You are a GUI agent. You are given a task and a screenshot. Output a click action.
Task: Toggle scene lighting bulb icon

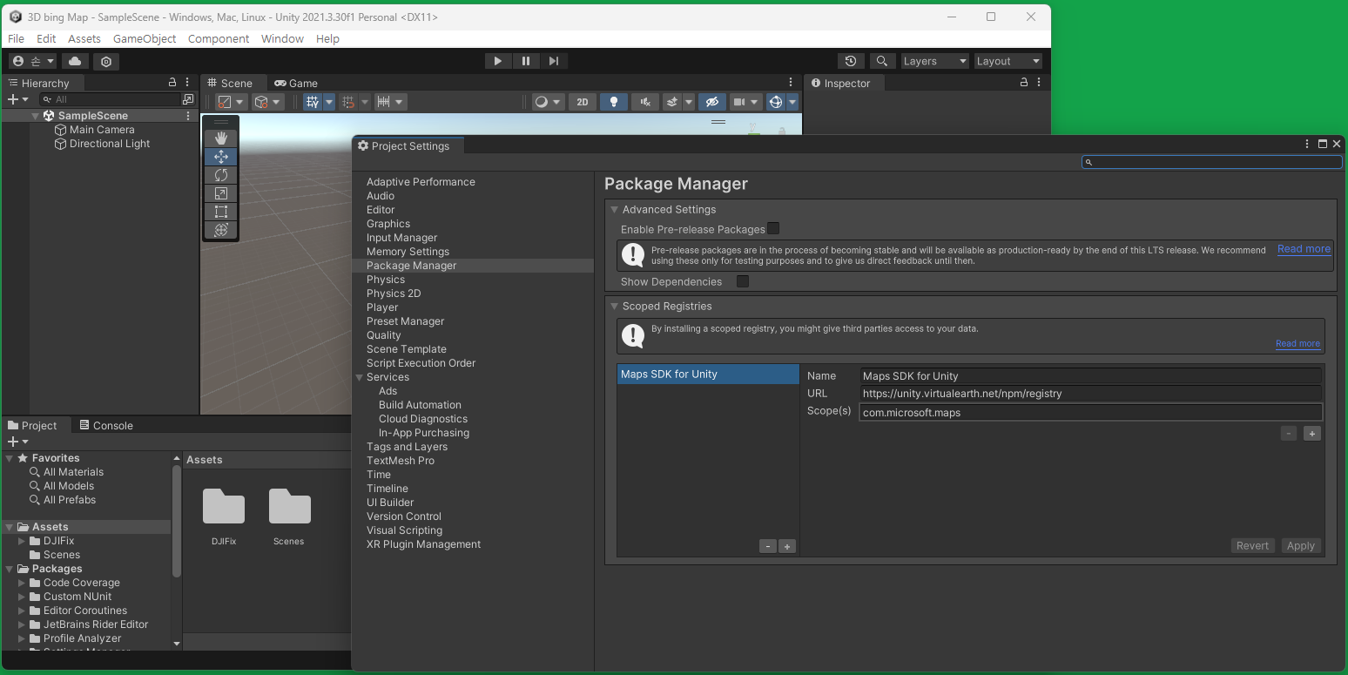pyautogui.click(x=614, y=102)
